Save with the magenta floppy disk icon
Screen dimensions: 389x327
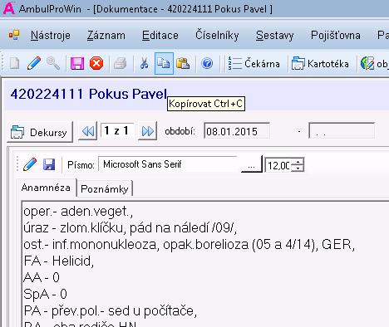77,63
